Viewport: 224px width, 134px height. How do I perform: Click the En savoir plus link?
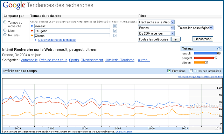tap(124, 132)
